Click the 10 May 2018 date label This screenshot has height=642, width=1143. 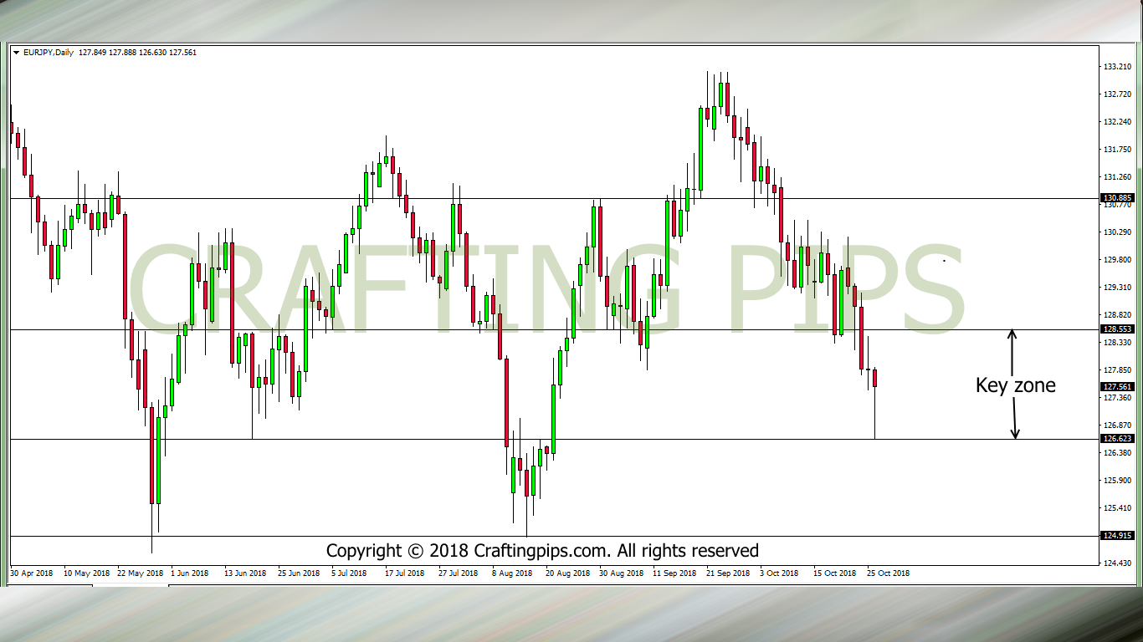[x=86, y=573]
